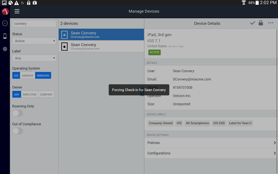Tap the Company-Owned device label
The height and width of the screenshot is (174, 278).
click(161, 123)
